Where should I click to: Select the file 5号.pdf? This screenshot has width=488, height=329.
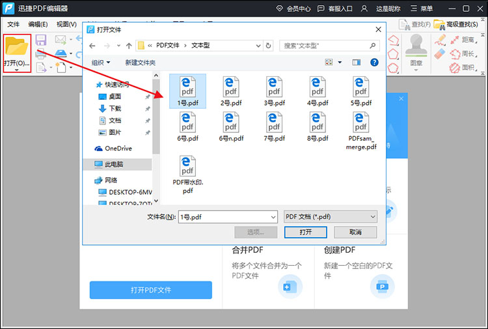361,91
